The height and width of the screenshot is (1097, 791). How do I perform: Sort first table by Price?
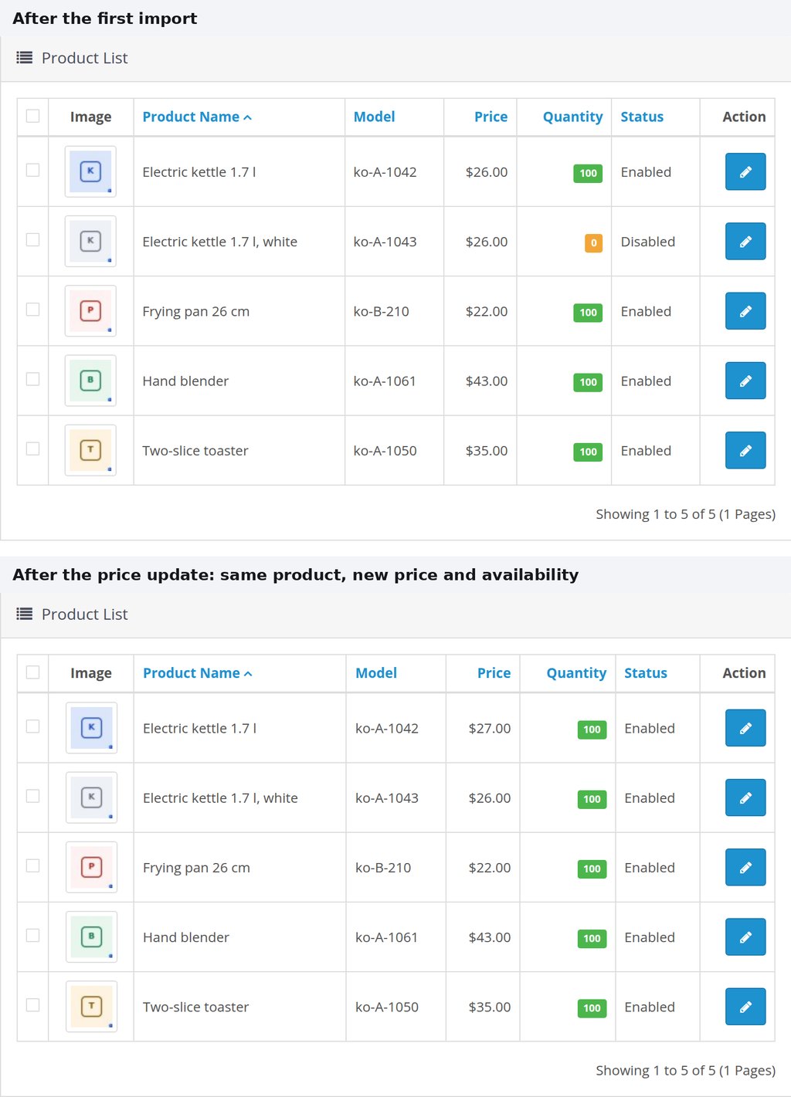pyautogui.click(x=491, y=117)
